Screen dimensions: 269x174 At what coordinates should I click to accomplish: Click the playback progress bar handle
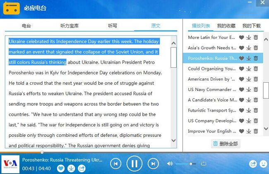(x=42, y=152)
